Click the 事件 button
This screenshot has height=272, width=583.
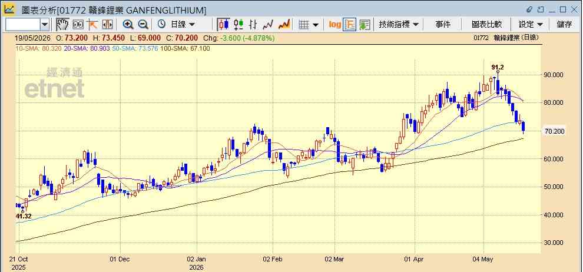pos(443,25)
